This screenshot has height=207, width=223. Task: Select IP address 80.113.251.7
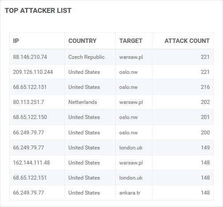28,102
